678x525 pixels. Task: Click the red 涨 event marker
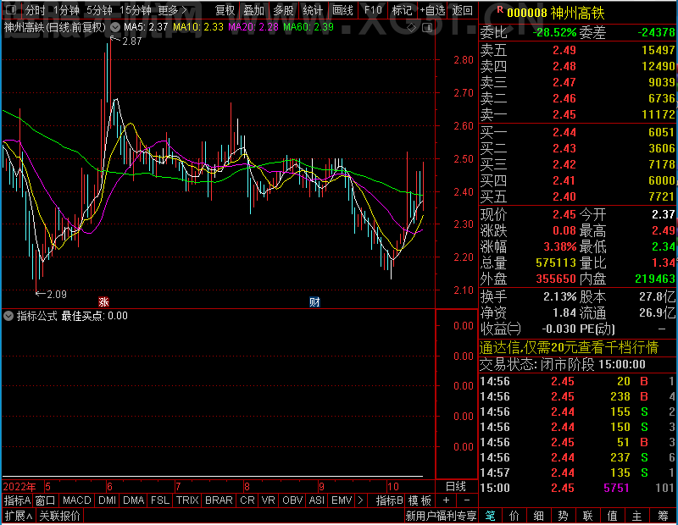[103, 301]
